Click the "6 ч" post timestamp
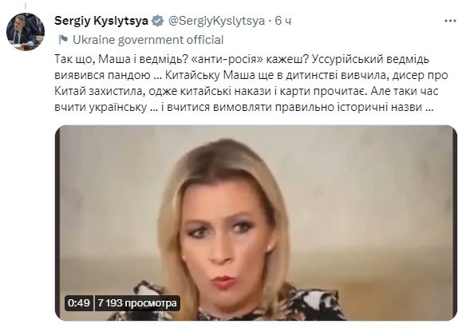Viewport: 466px width, 328px height. [283, 21]
